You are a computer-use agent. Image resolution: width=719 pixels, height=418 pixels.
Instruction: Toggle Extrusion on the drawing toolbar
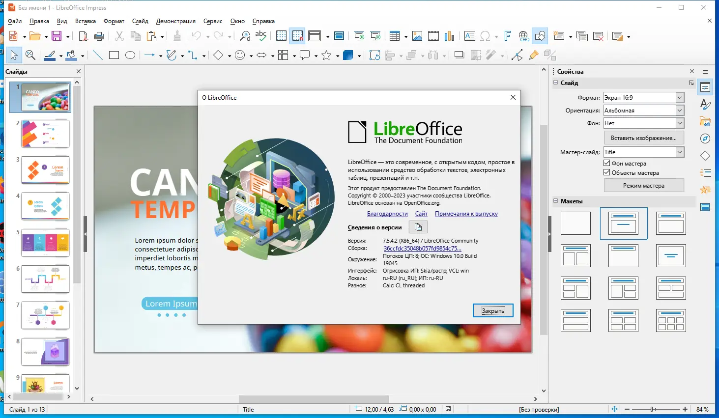point(550,55)
